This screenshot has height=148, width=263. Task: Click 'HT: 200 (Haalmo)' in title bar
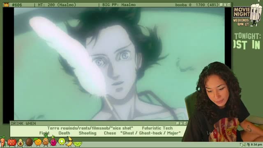coord(57,5)
